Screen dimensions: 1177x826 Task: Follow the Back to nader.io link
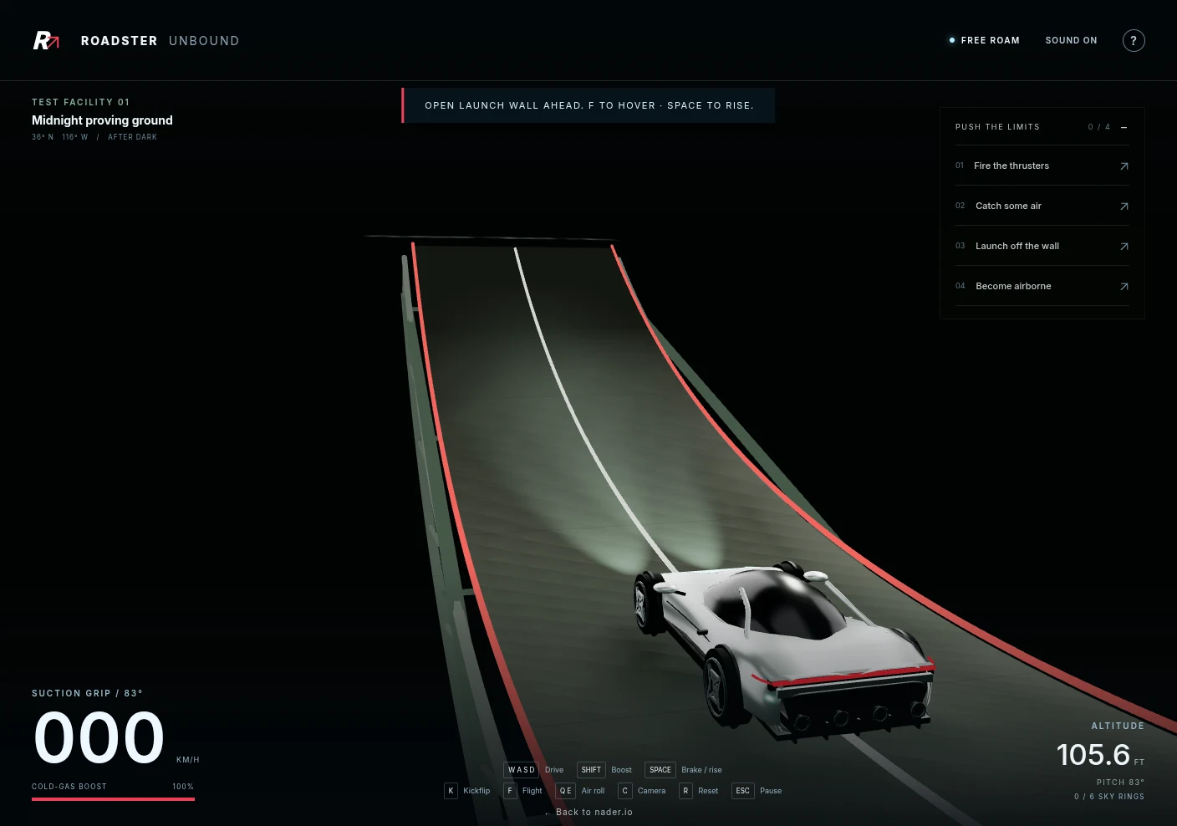pyautogui.click(x=588, y=812)
